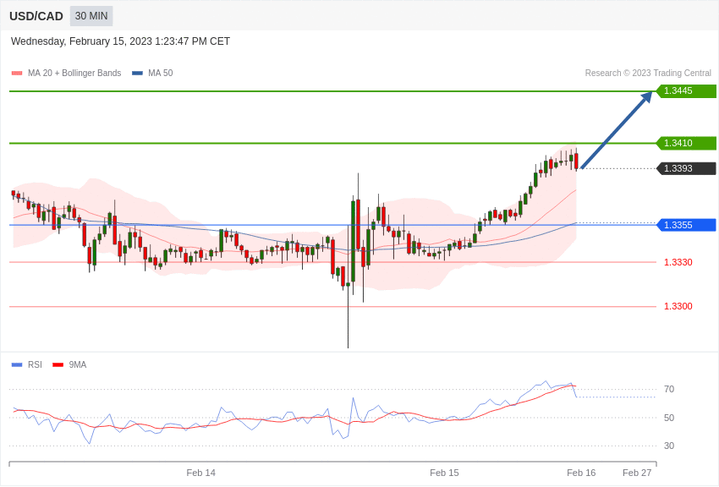Click the 1.3445 resistance price tag
The width and height of the screenshot is (719, 487).
click(x=687, y=90)
